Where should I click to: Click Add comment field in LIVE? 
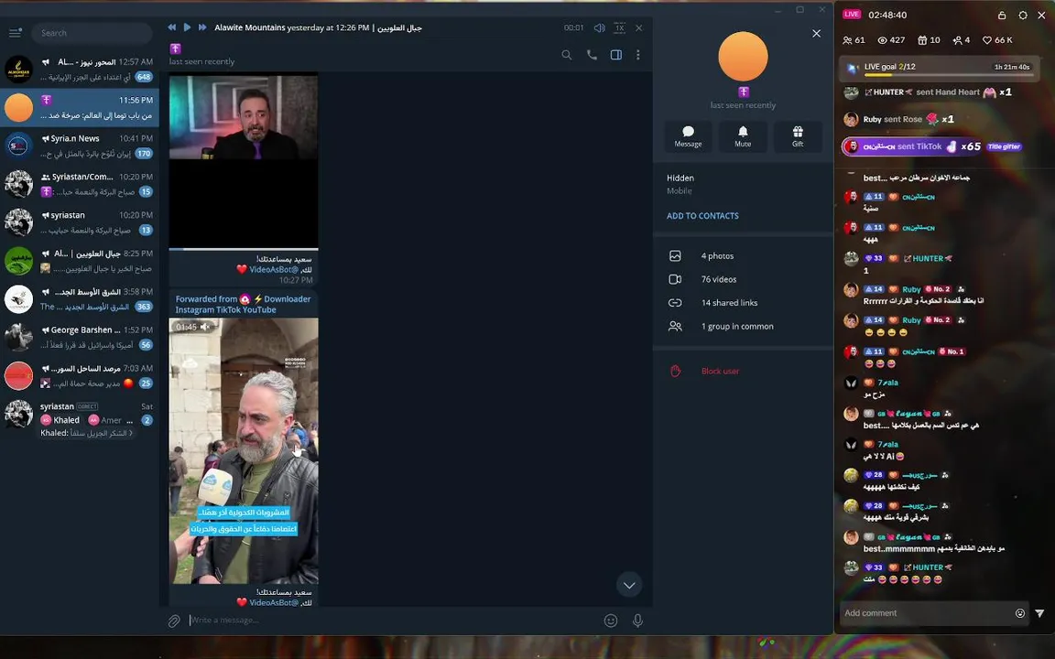pyautogui.click(x=927, y=613)
